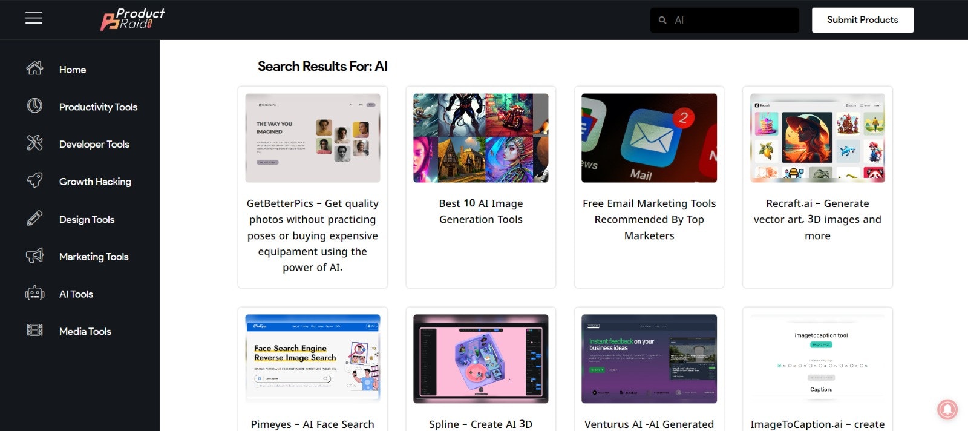Image resolution: width=968 pixels, height=431 pixels.
Task: Focus the search field containing AI
Action: pos(724,20)
